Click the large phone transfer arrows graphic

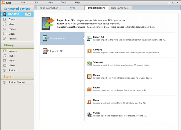coord(48,23)
